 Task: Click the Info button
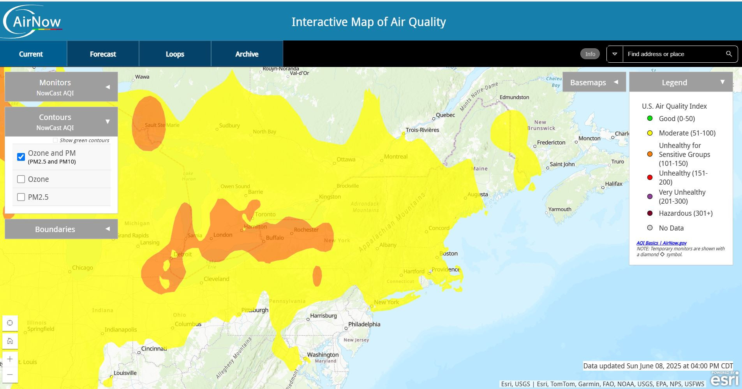click(x=590, y=54)
